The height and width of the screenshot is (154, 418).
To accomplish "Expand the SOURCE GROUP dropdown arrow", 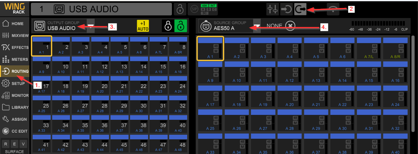I will pos(257,26).
